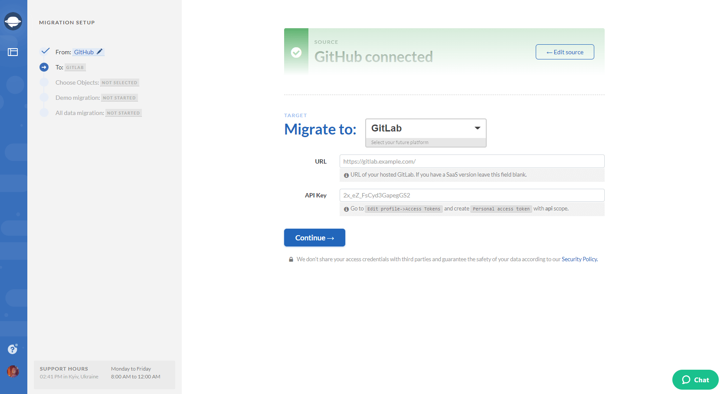Open the help question mark icon
This screenshot has width=727, height=394.
click(x=13, y=349)
